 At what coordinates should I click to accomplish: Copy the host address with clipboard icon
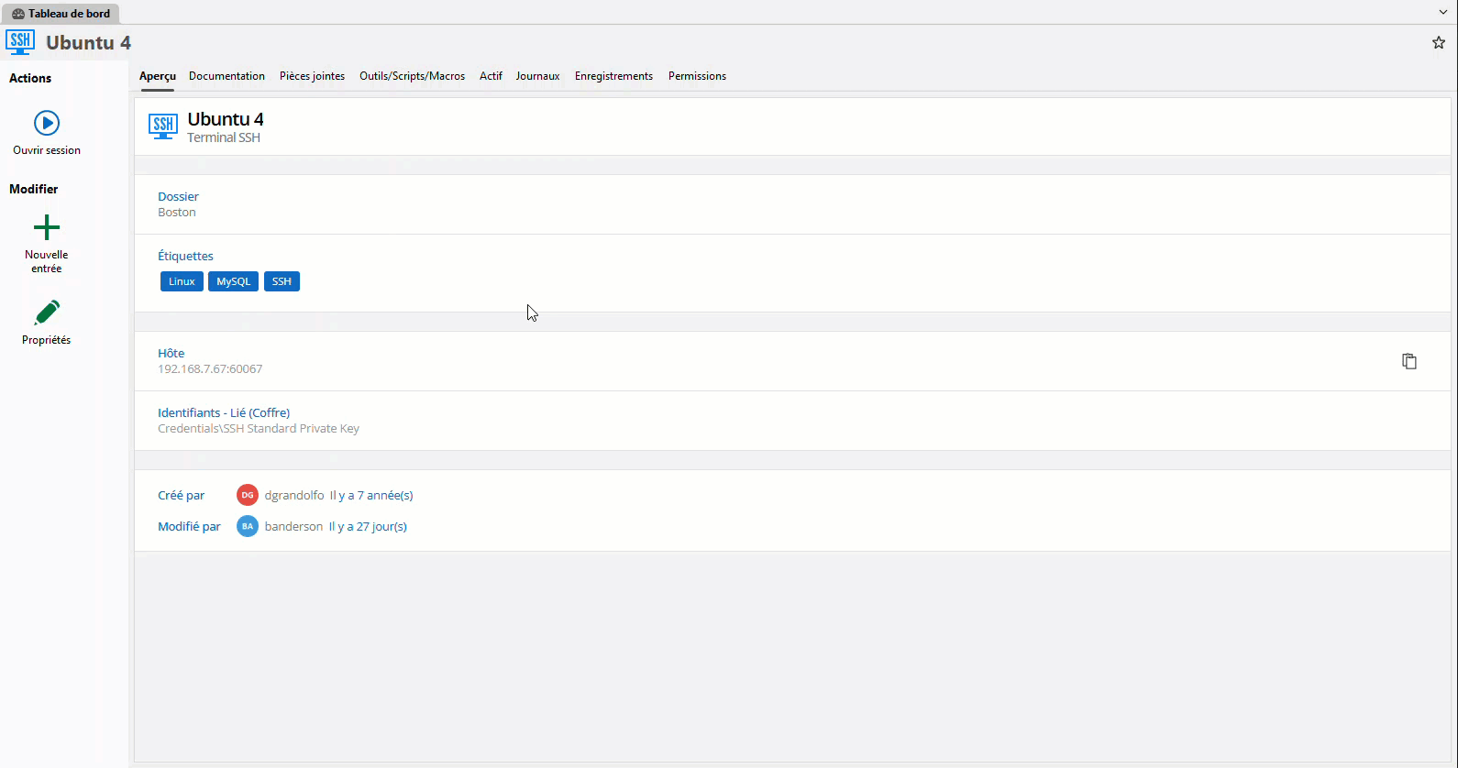click(x=1408, y=361)
